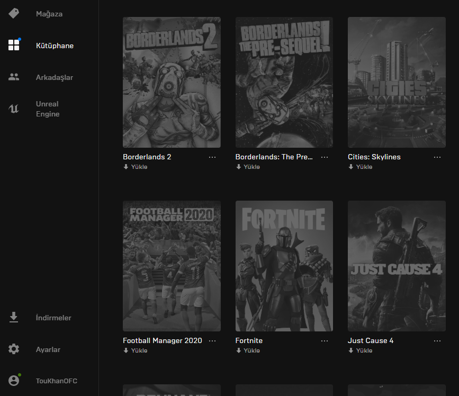Go to Arkadaşlar in the sidebar

(55, 77)
